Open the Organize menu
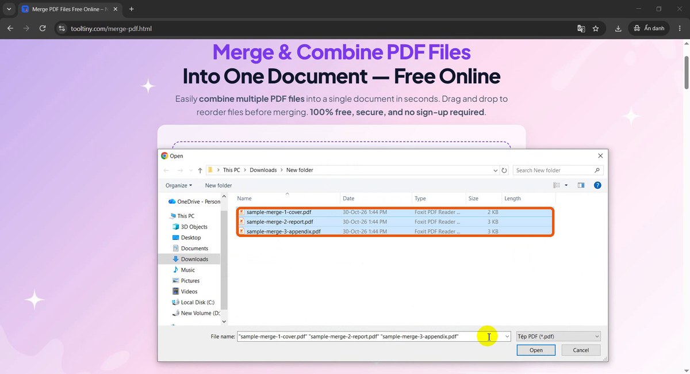 [x=179, y=185]
